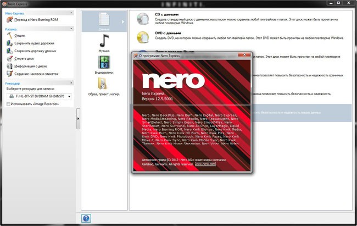Open the Nero Burning ROM switch icon
The height and width of the screenshot is (226, 357).
point(9,20)
